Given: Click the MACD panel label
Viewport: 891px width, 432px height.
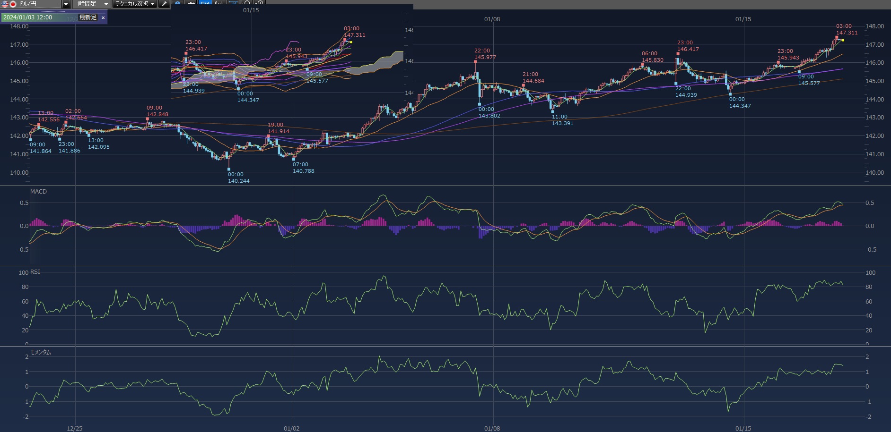Looking at the screenshot, I should click(38, 192).
